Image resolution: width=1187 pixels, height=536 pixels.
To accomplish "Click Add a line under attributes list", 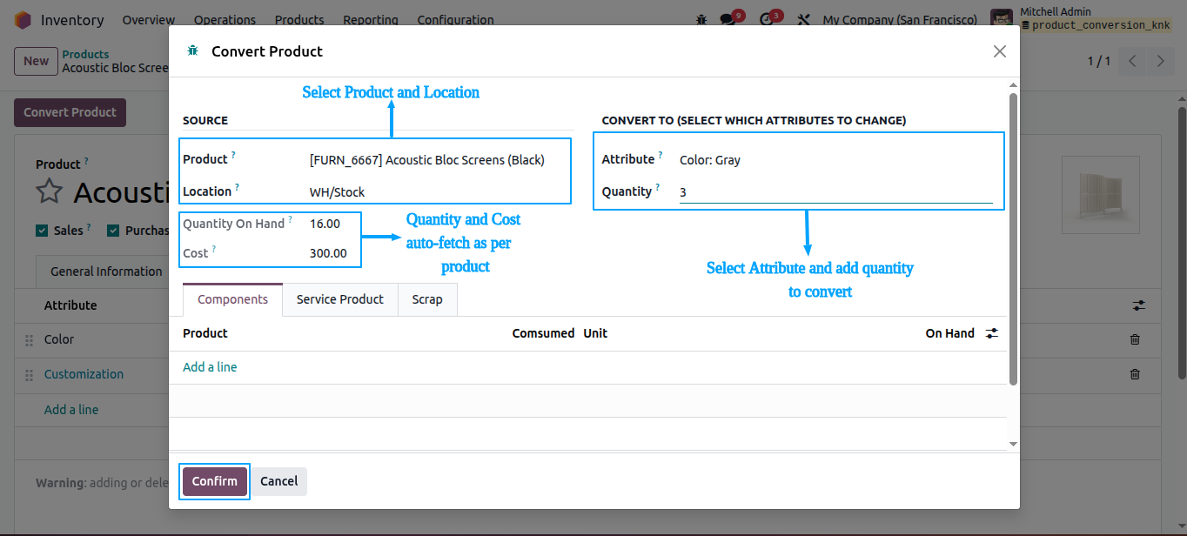I will coord(71,410).
